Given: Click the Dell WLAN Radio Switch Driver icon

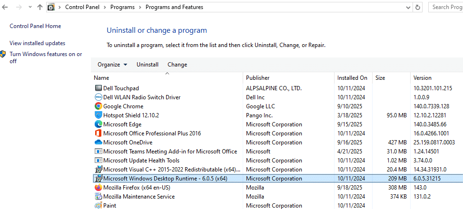Looking at the screenshot, I should pos(99,97).
